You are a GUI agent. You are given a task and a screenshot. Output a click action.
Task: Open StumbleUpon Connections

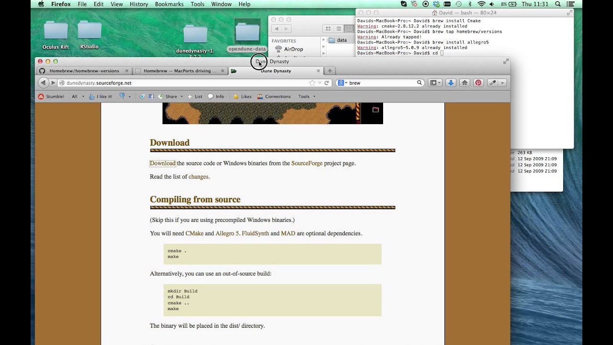tap(274, 96)
